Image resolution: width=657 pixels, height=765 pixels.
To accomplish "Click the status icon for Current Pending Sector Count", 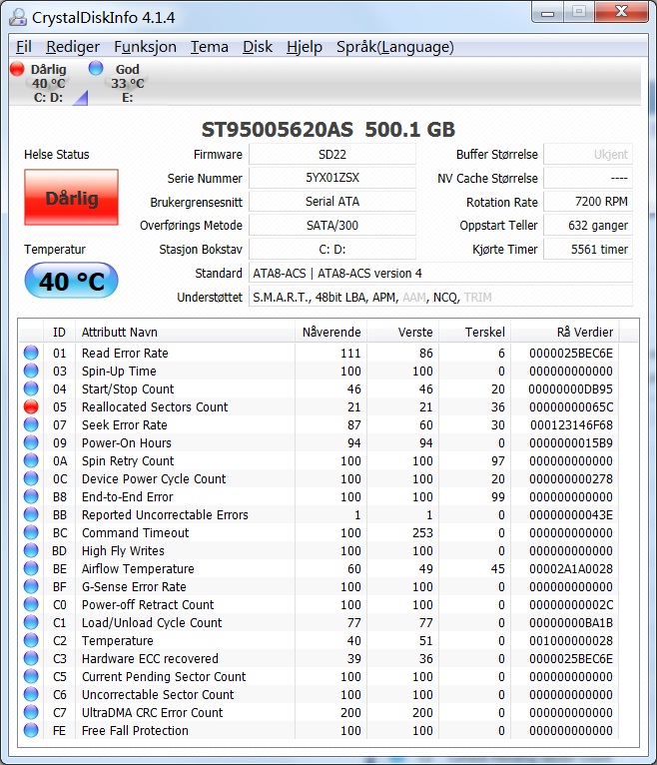I will (x=31, y=677).
